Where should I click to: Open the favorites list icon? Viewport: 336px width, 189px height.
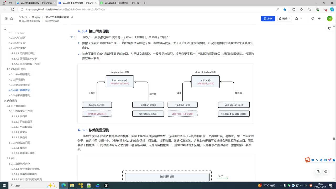(x=302, y=9)
